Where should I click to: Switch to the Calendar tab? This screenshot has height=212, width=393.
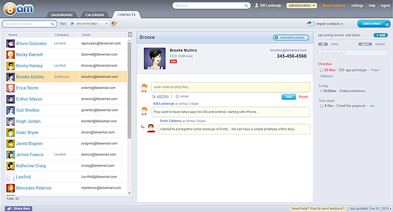[x=94, y=15]
